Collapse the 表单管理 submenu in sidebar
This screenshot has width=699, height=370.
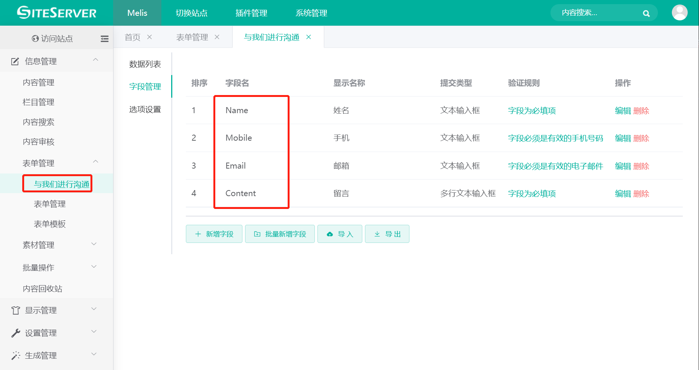[x=95, y=162]
